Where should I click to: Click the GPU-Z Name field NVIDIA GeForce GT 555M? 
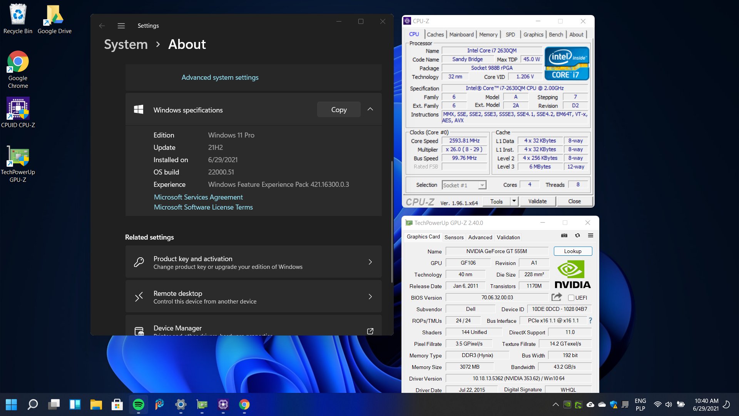coord(497,251)
